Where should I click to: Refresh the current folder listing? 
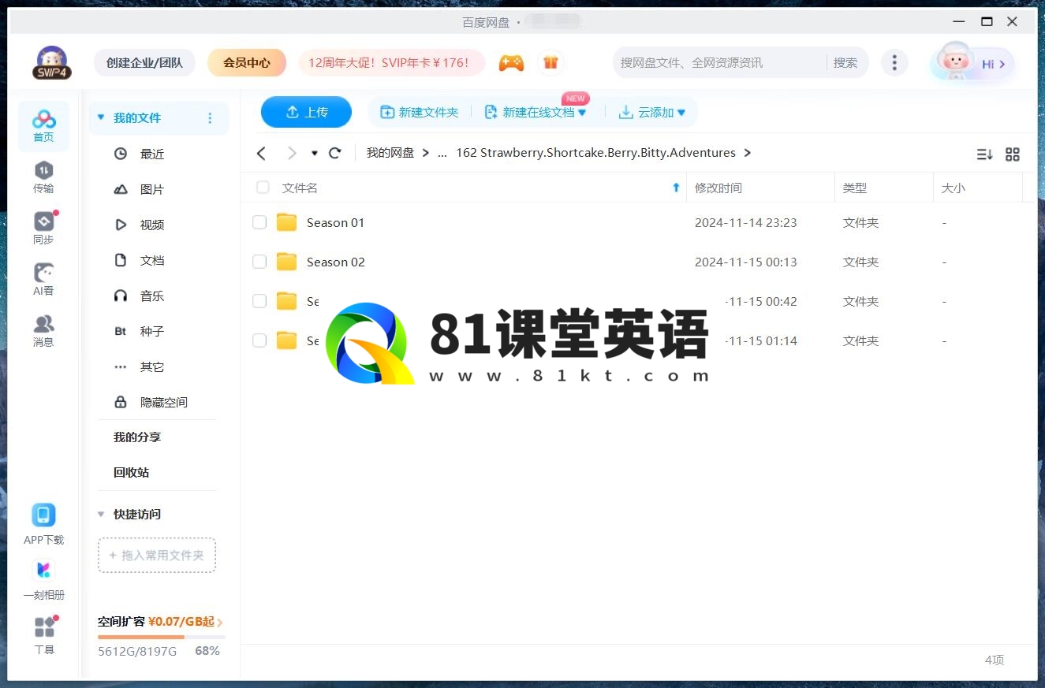point(335,153)
